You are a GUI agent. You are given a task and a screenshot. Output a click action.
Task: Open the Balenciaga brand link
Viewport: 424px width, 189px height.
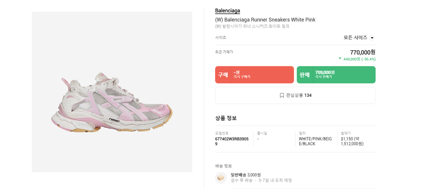(227, 11)
